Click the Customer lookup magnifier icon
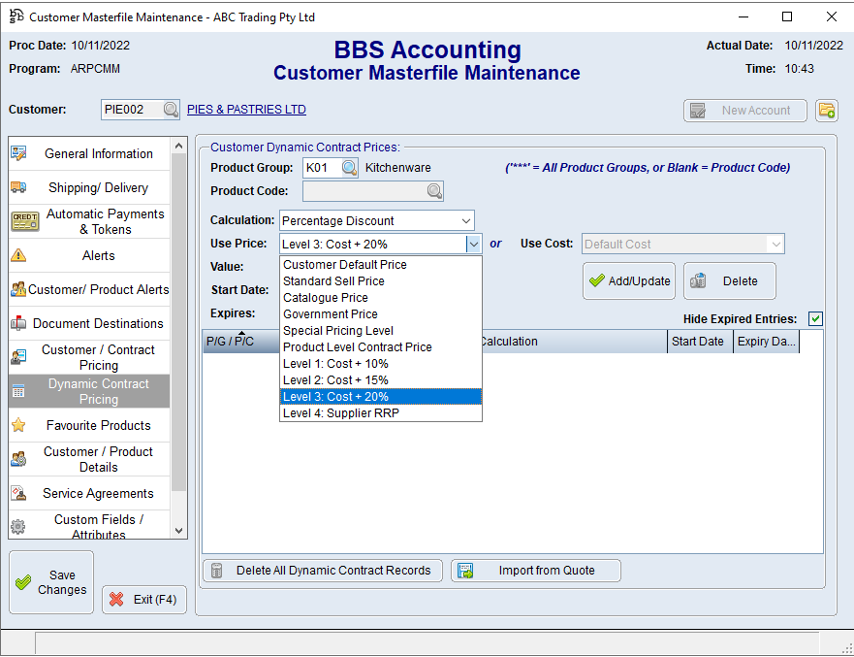Viewport: 854px width, 657px height. click(171, 110)
